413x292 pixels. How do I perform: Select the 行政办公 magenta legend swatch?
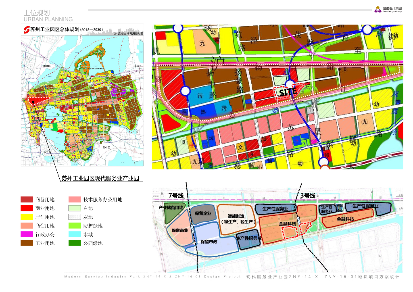coord(27,234)
